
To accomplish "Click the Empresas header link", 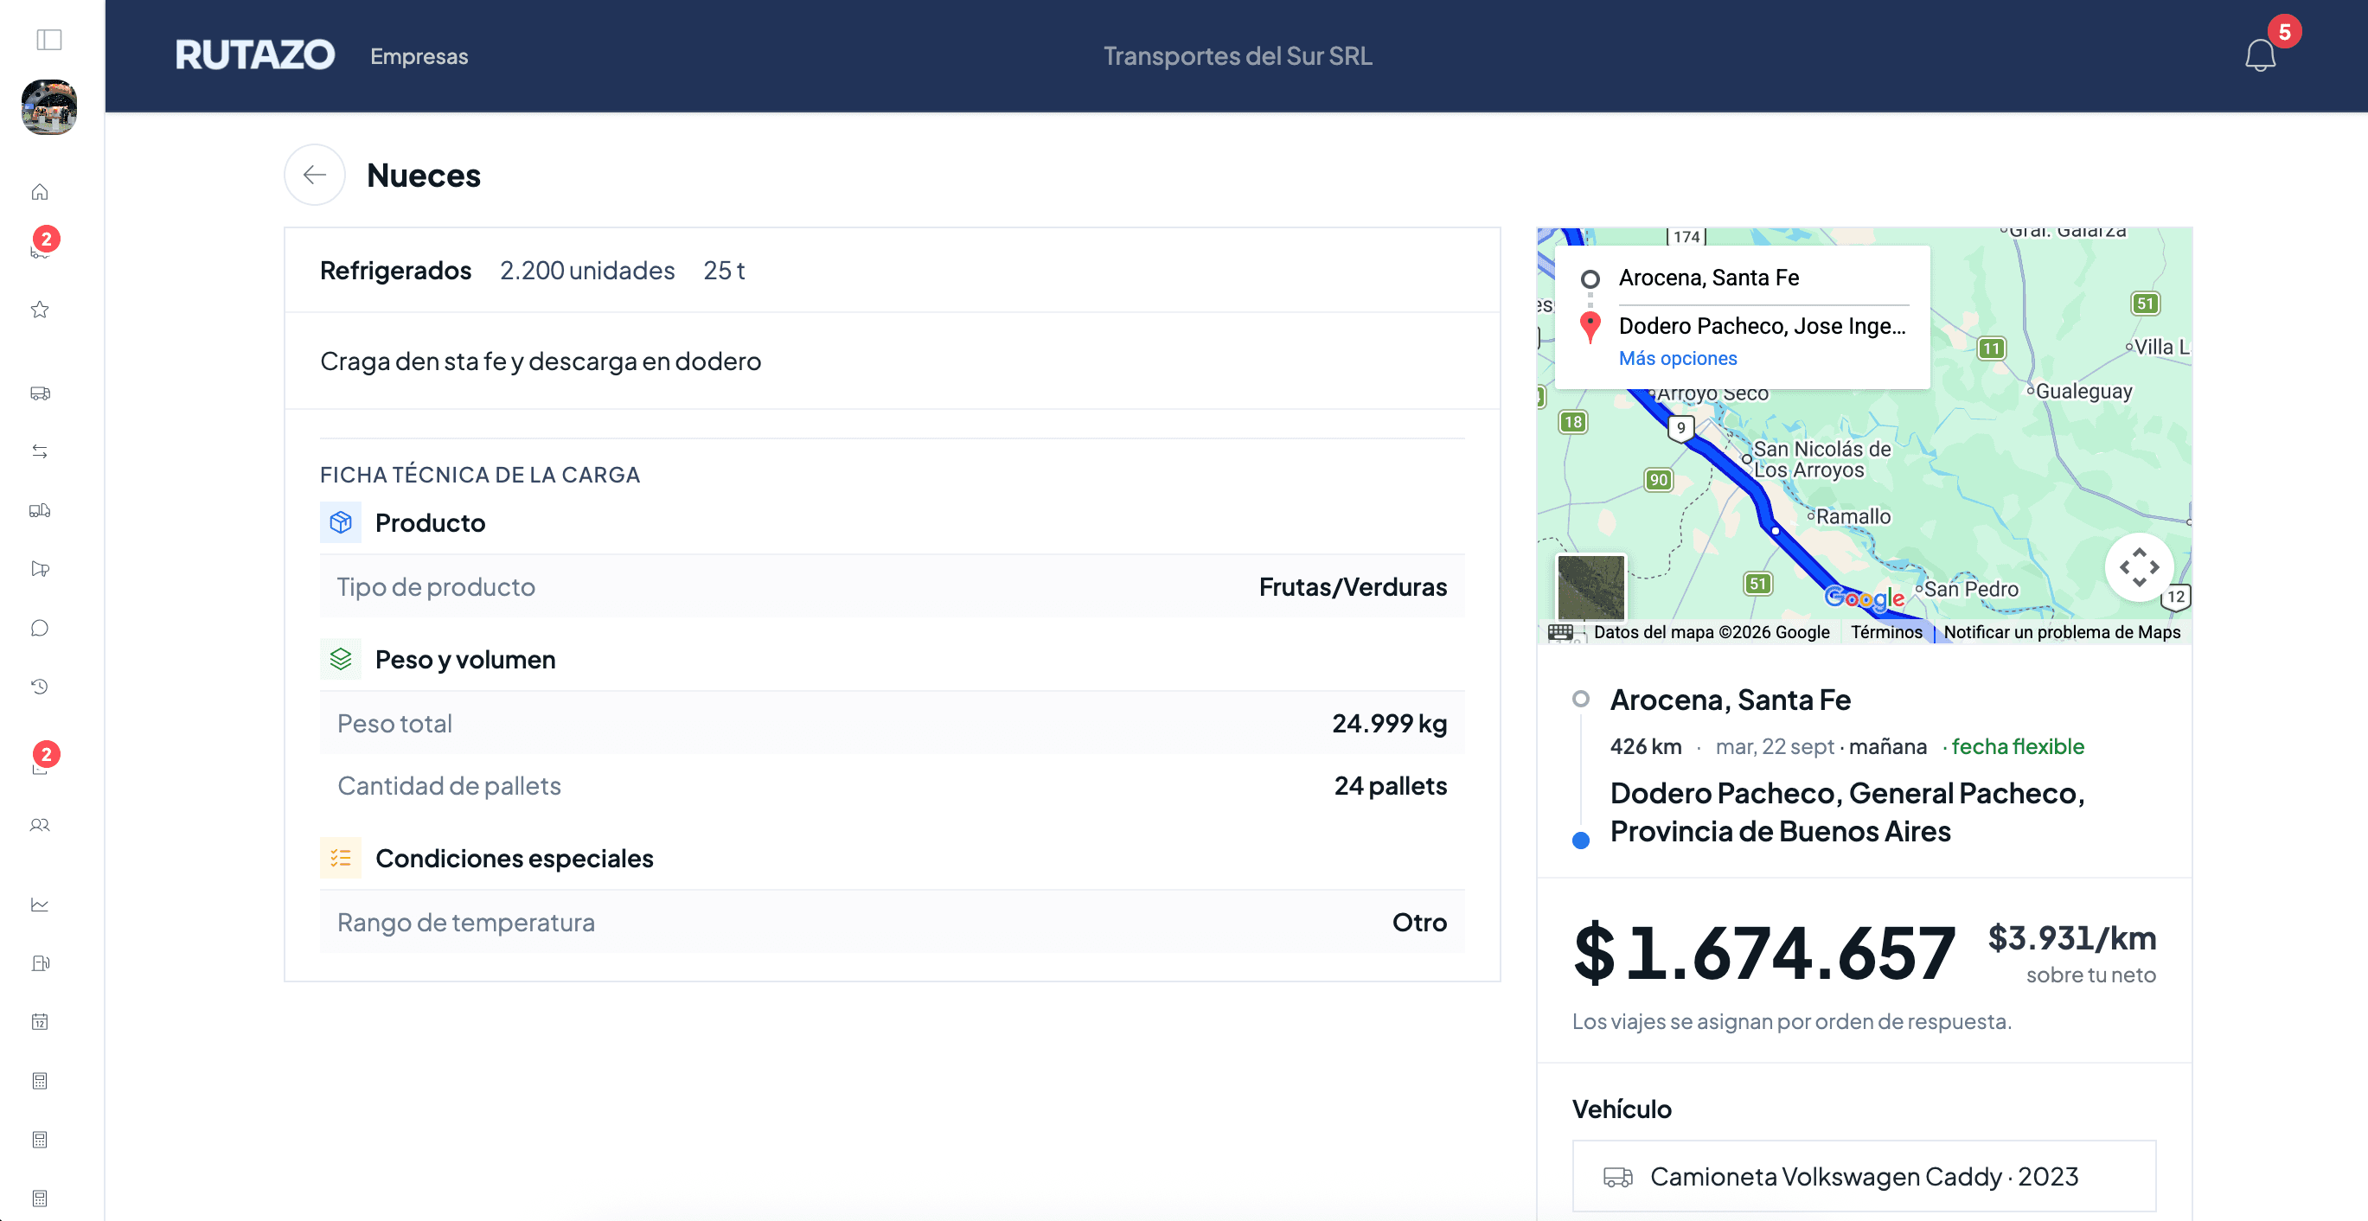I will pyautogui.click(x=419, y=56).
